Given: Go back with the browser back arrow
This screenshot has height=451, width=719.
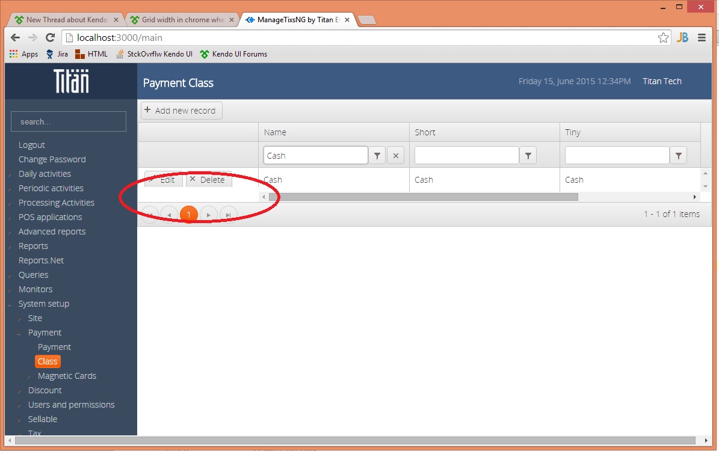Looking at the screenshot, I should click(15, 37).
